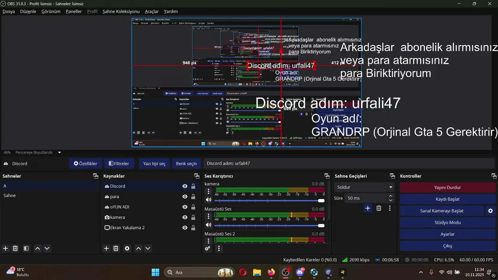This screenshot has height=280, width=498.
Task: Add a new source in Kaynaklar
Action: [x=106, y=248]
